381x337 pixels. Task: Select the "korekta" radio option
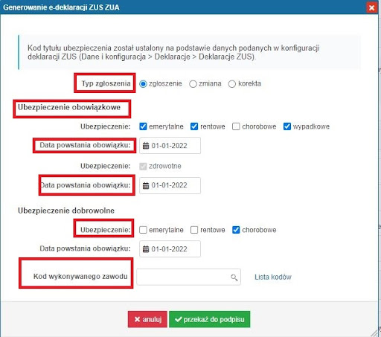232,84
